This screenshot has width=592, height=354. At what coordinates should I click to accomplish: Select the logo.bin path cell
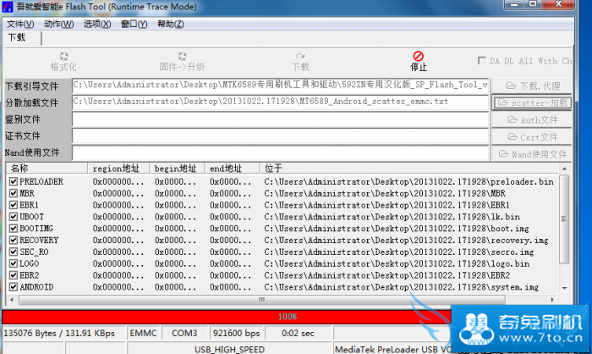tap(397, 263)
